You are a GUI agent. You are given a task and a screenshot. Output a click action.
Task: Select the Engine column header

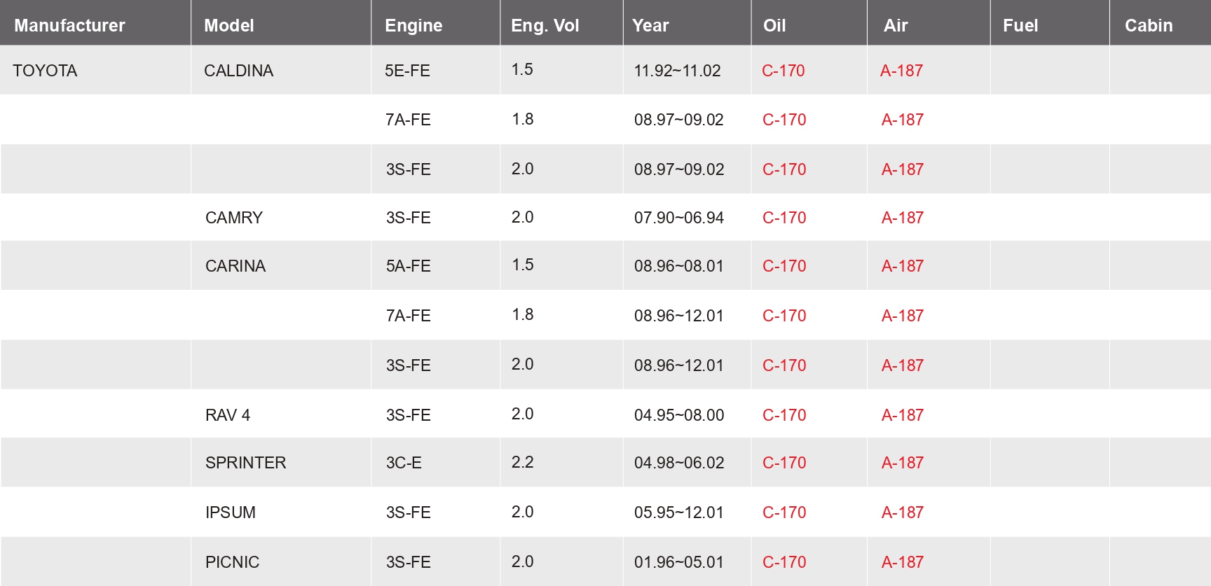413,26
